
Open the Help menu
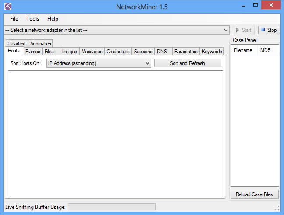(x=53, y=19)
